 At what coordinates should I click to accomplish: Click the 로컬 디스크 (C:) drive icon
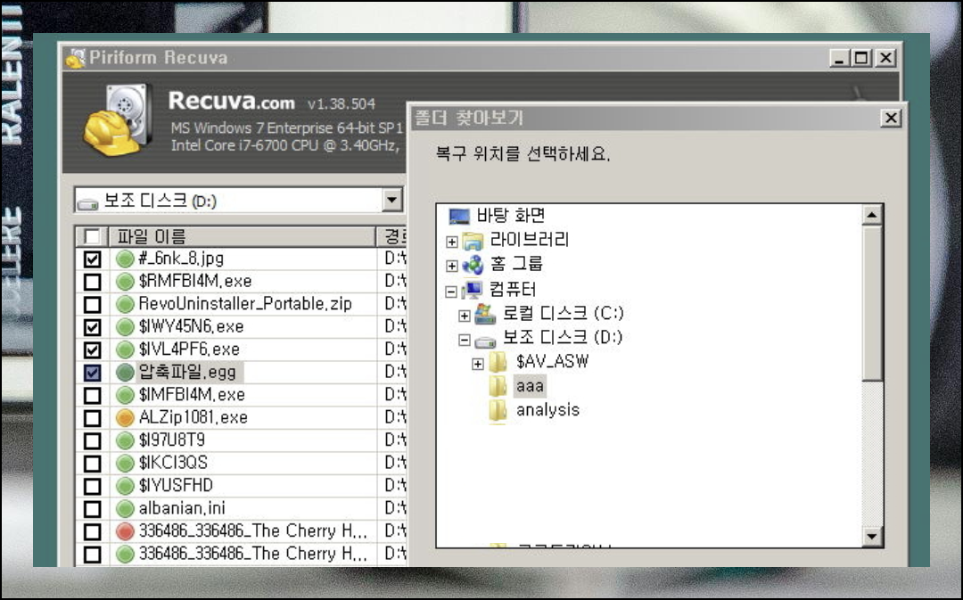(x=485, y=314)
